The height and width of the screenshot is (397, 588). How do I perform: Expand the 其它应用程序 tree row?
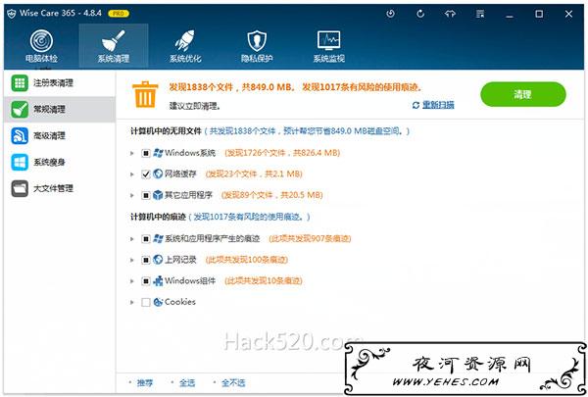pyautogui.click(x=132, y=195)
